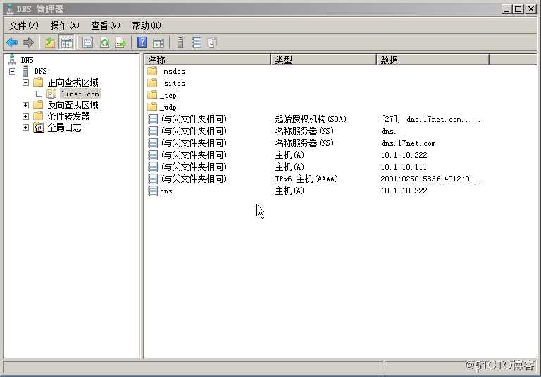Collapse the 正向查找区域 node
Screen dimensions: 541x377
tap(25, 83)
